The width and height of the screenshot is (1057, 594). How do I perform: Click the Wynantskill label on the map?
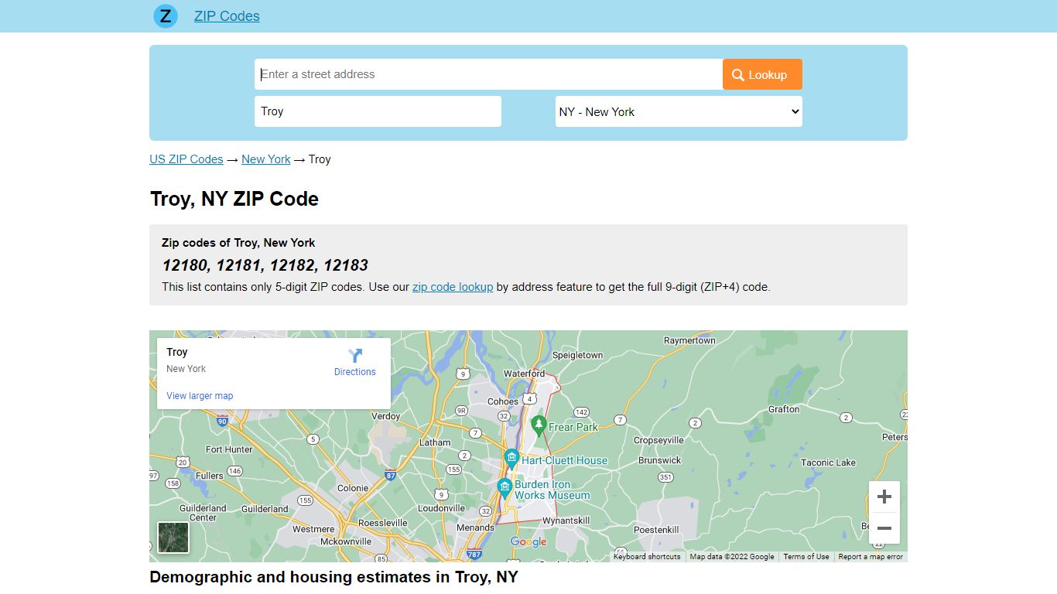(566, 521)
